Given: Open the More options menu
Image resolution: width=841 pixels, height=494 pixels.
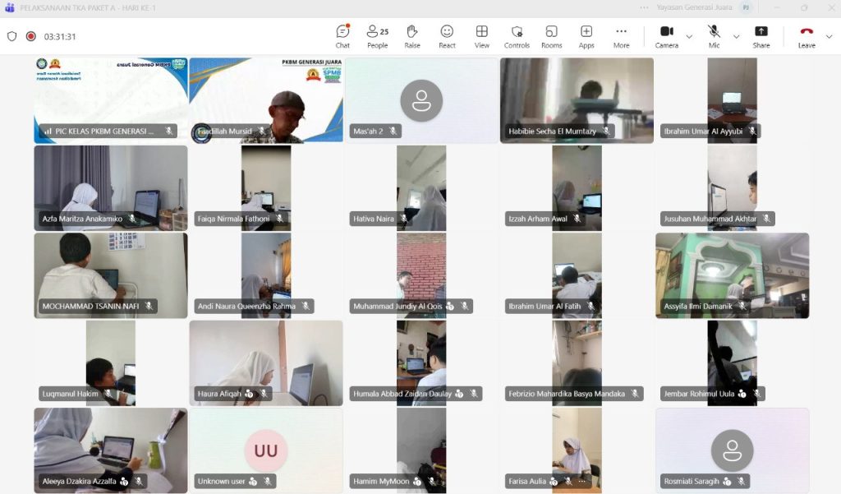Looking at the screenshot, I should [621, 35].
